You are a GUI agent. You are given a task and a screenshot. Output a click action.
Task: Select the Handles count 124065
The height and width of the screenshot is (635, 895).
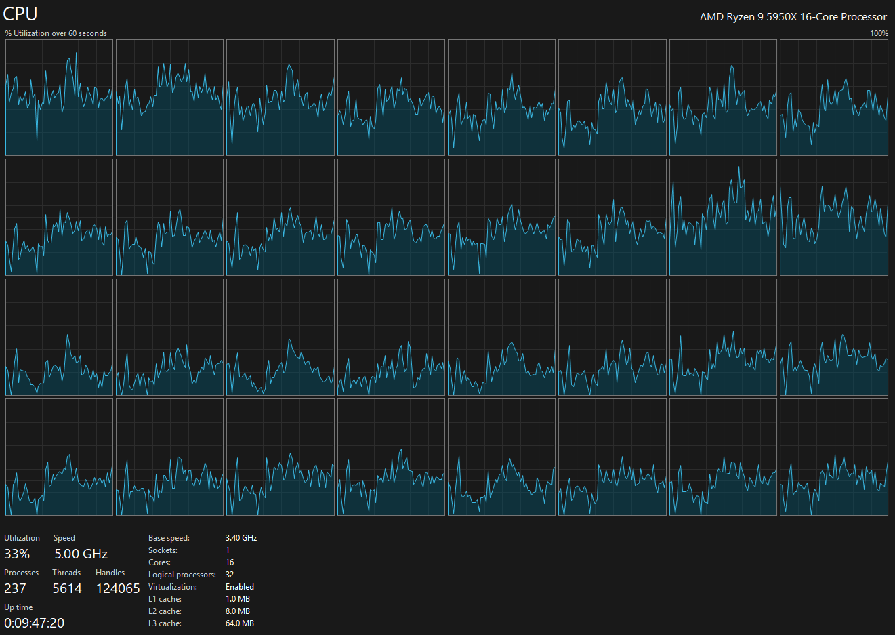pyautogui.click(x=118, y=588)
